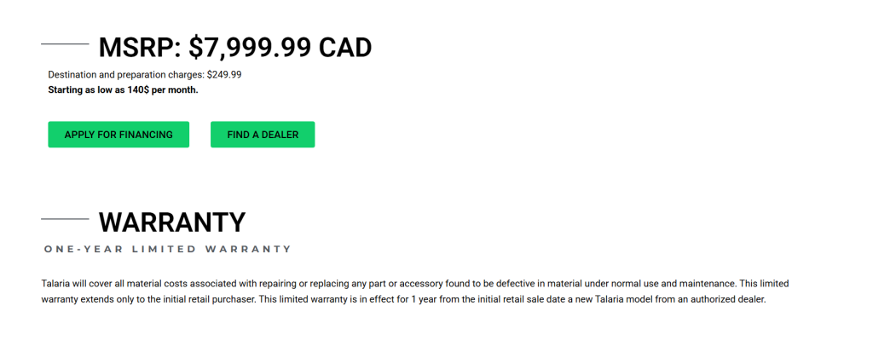Select the $7,999.99 price figure
Viewport: 873px width, 352px height.
(x=250, y=48)
